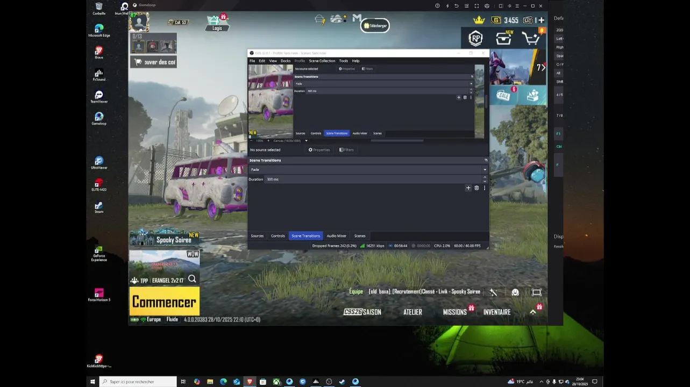The image size is (690, 387).
Task: Click the trash icon in the main Scene Transitions dock
Action: point(476,188)
